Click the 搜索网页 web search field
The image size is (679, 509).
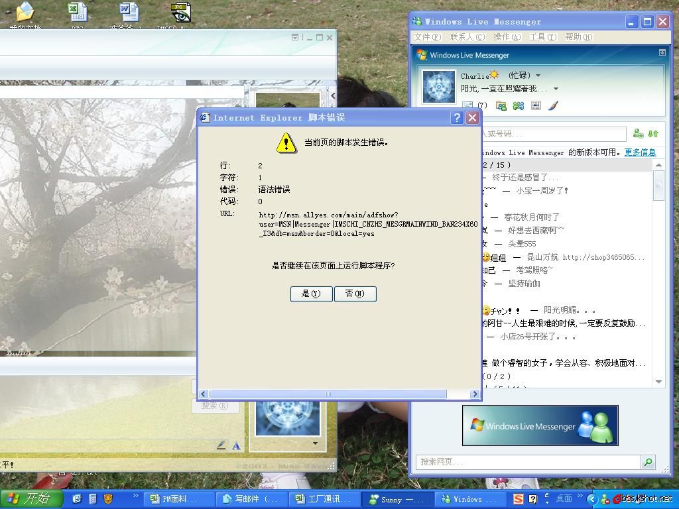pyautogui.click(x=528, y=462)
